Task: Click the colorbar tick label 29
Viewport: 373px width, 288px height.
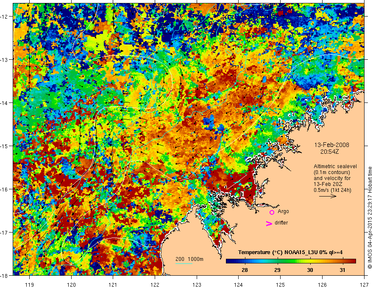Action: [x=277, y=270]
